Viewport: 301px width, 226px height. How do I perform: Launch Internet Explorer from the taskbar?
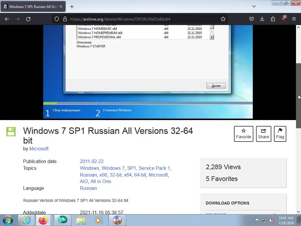coord(26,220)
